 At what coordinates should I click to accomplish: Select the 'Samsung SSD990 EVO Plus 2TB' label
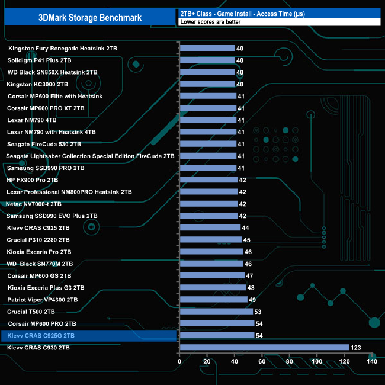[x=52, y=216]
